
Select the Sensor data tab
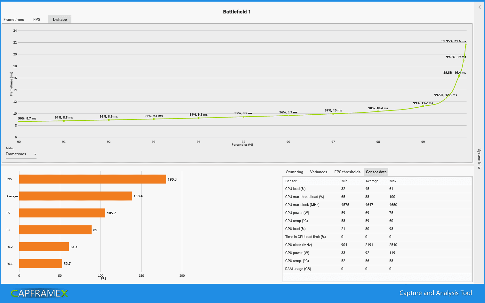[x=376, y=172]
